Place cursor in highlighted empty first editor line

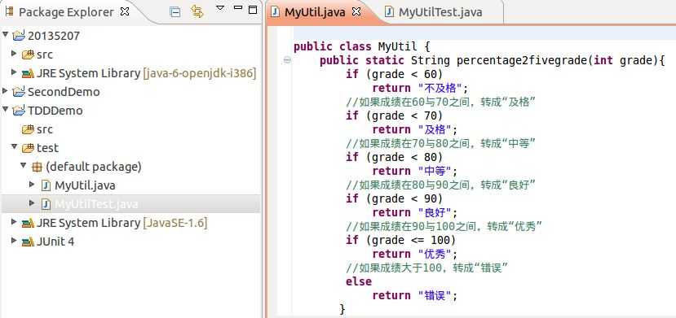(x=484, y=33)
